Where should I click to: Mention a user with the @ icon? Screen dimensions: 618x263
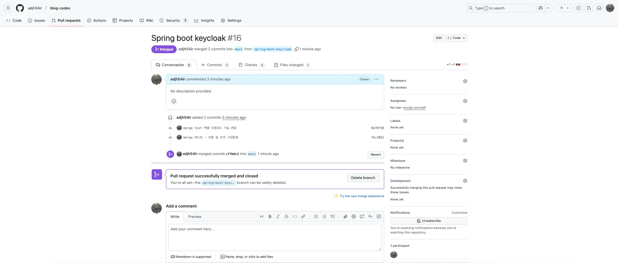point(354,217)
